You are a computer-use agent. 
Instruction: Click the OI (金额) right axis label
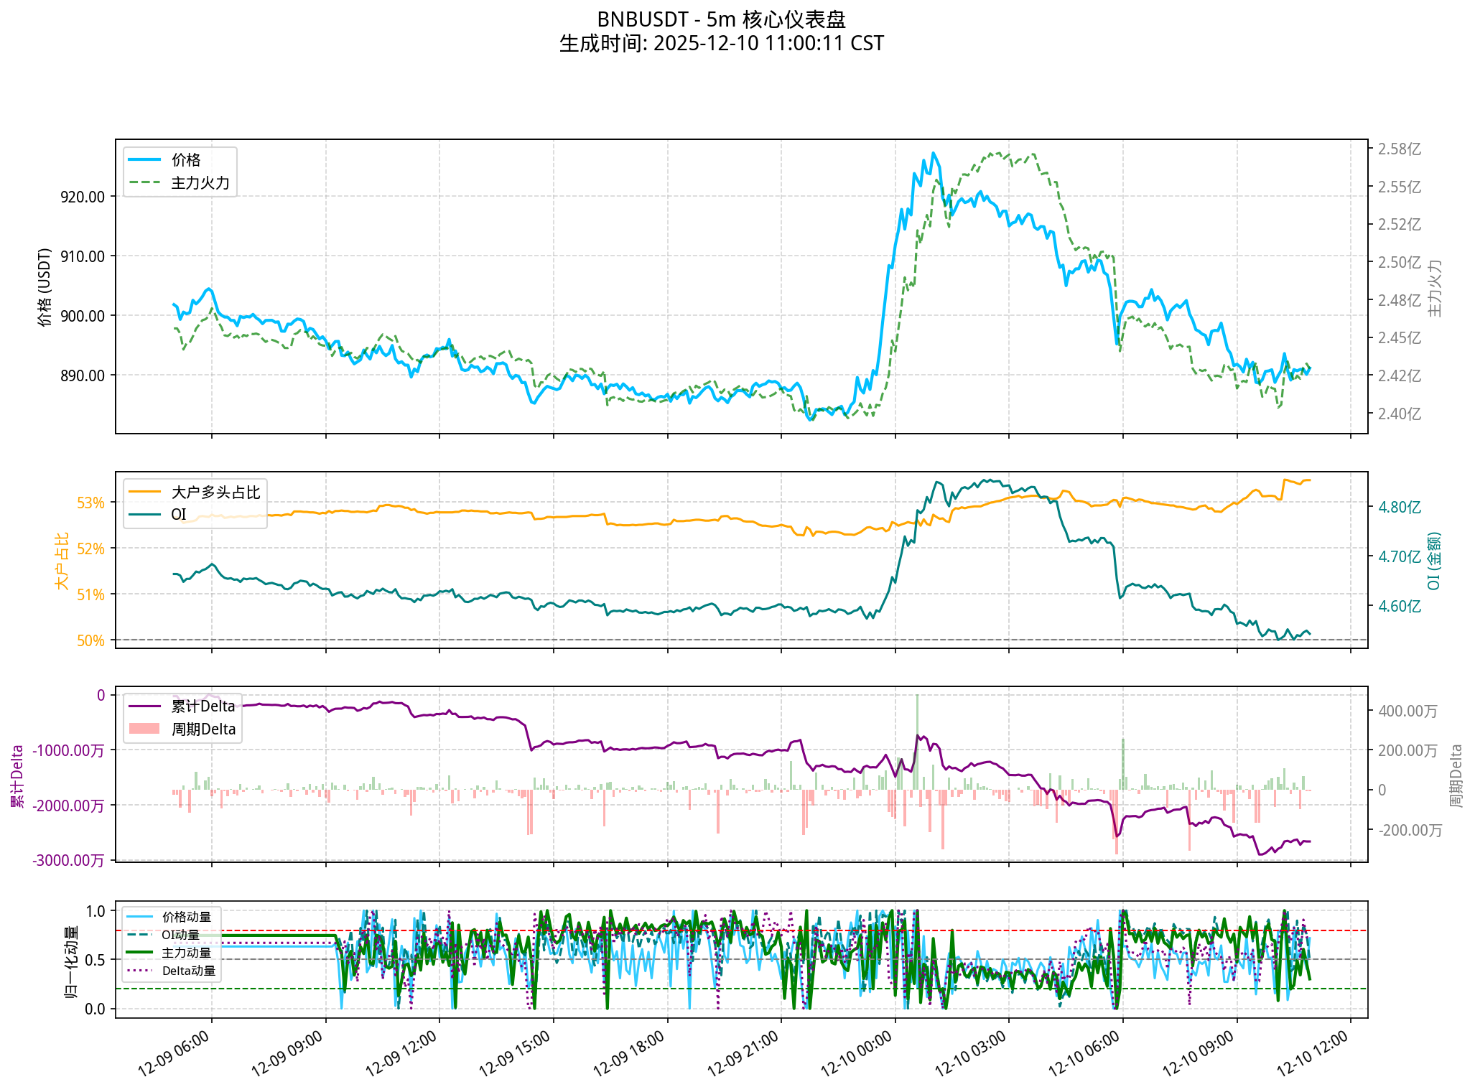pyautogui.click(x=1433, y=561)
